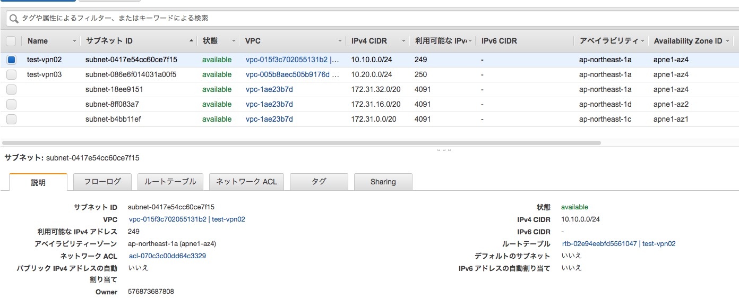Viewport: 739px width, 305px height.
Task: Open network ACL acl-070c3c00dd64c3329 link
Action: click(x=167, y=256)
